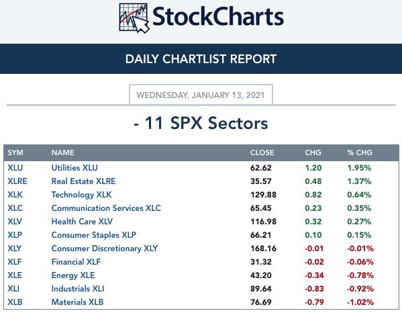Open the XLU symbol link
Screen dimensions: 402x313
pyautogui.click(x=15, y=168)
